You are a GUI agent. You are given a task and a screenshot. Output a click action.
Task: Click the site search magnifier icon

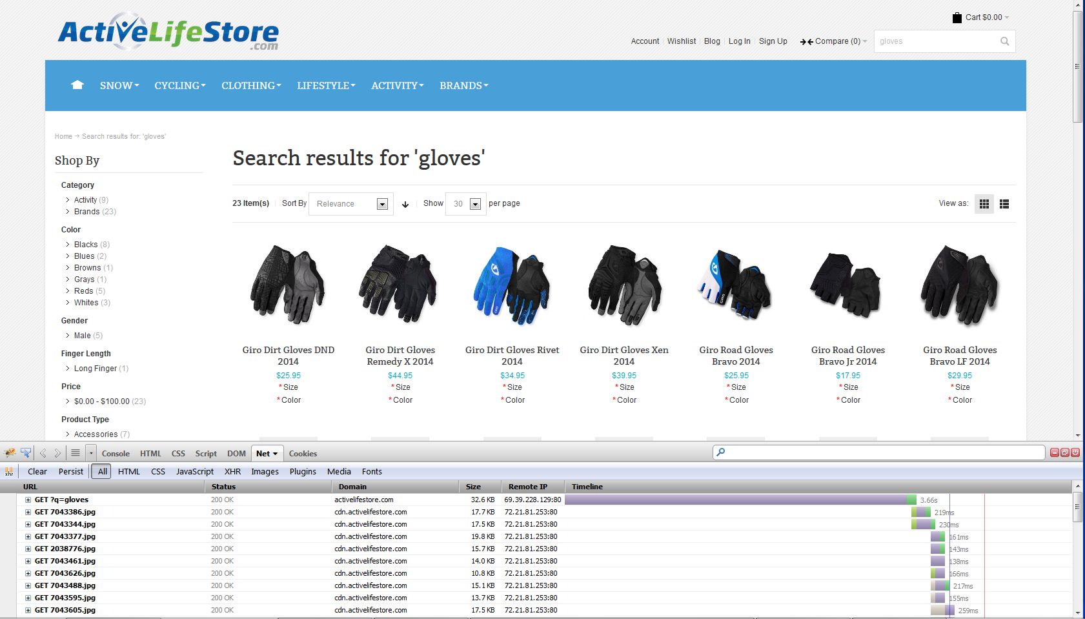tap(1004, 41)
